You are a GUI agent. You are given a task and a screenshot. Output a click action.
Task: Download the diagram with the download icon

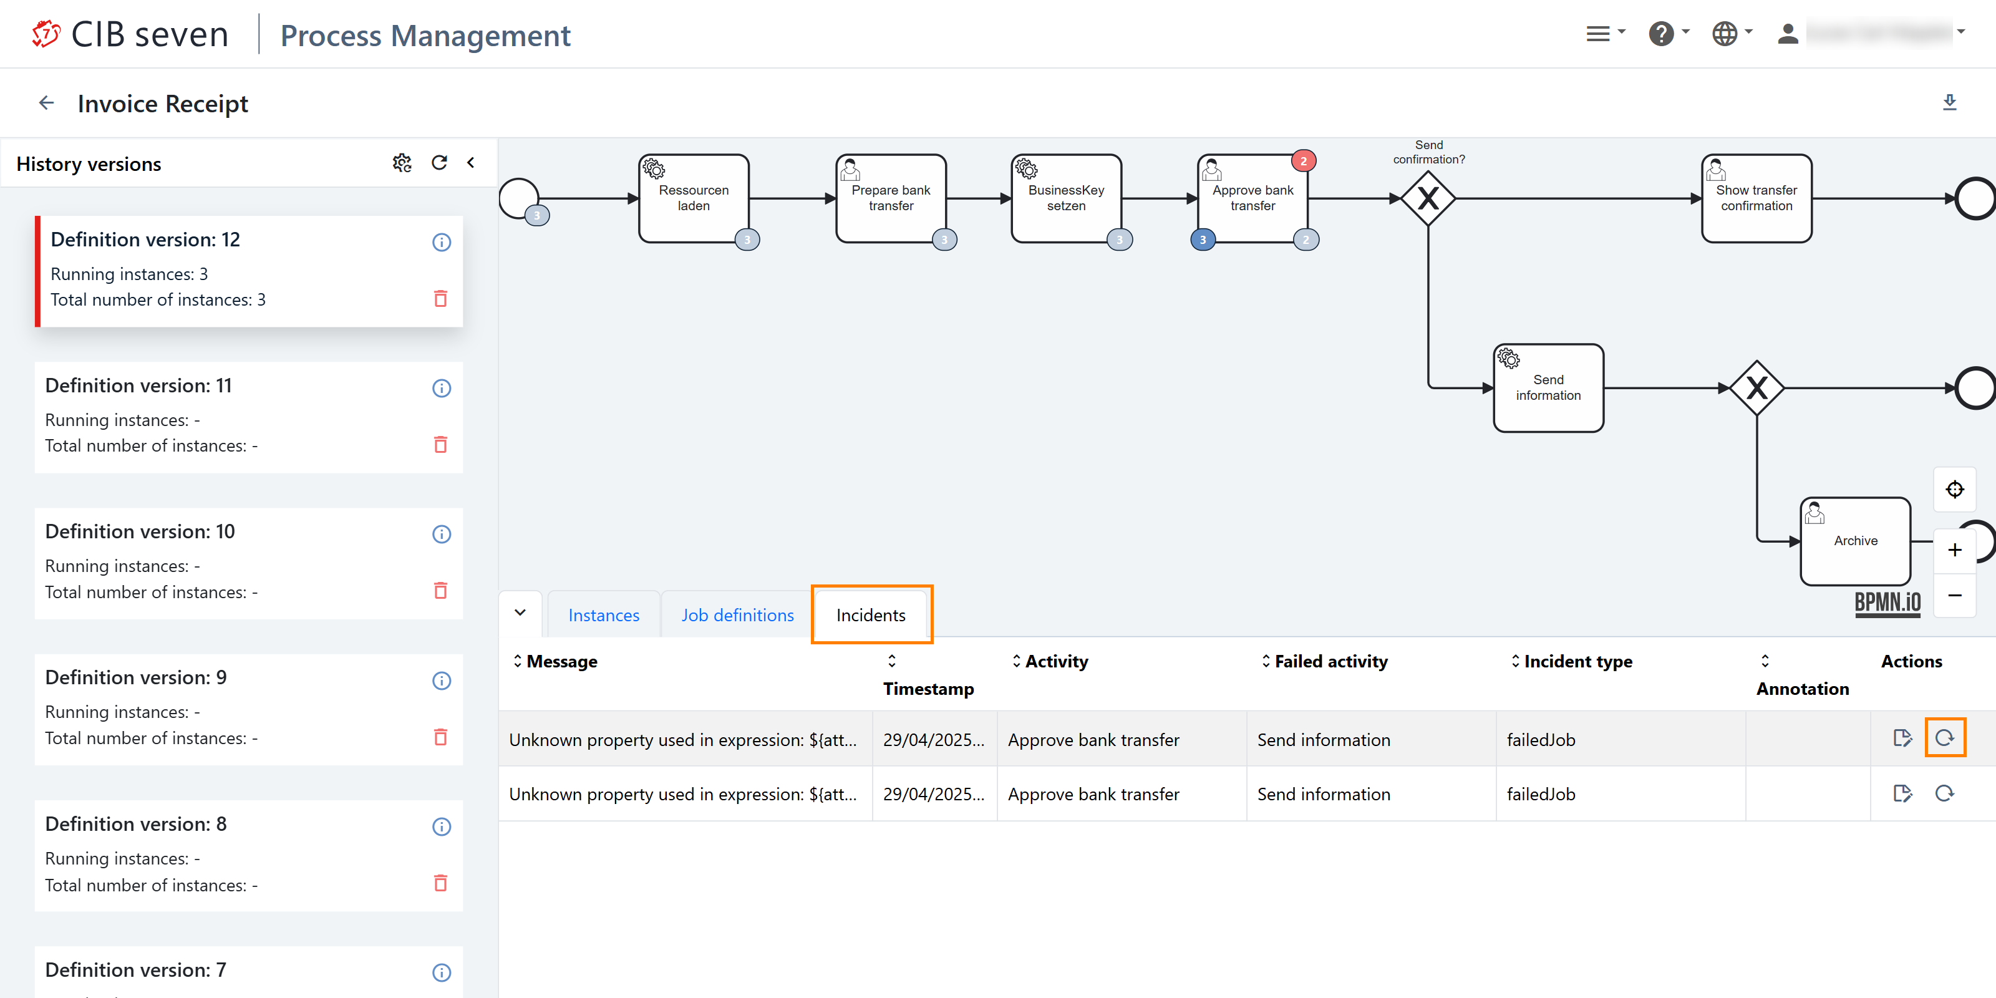(1949, 102)
